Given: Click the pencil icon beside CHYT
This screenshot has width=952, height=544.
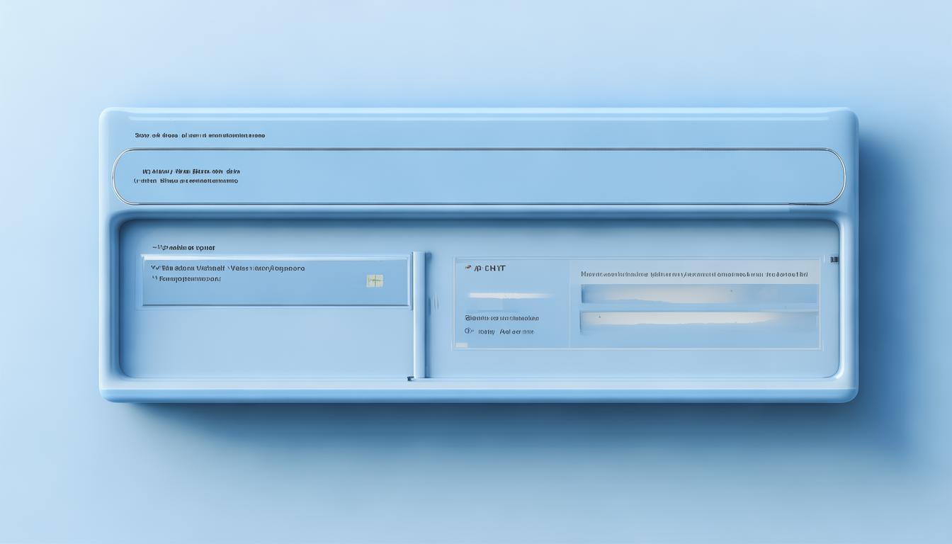Looking at the screenshot, I should 468,268.
